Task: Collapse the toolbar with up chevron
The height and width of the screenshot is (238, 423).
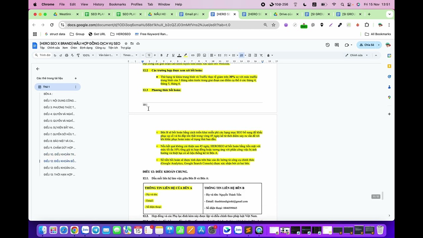Action: [x=376, y=55]
